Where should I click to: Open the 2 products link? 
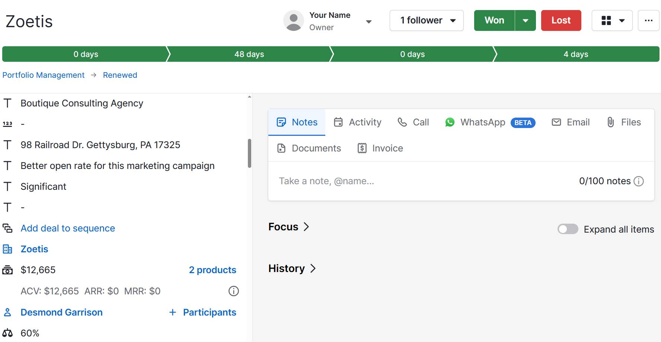click(213, 270)
